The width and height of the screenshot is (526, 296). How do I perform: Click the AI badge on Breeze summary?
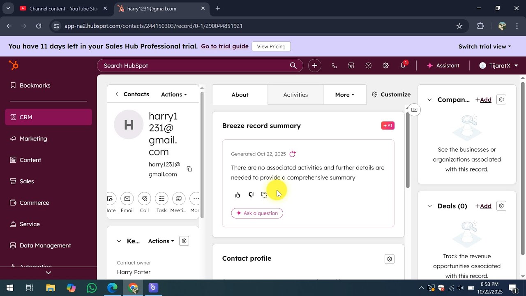[x=388, y=125]
